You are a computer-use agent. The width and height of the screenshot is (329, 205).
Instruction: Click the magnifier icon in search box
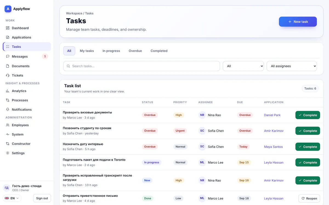tap(69, 66)
